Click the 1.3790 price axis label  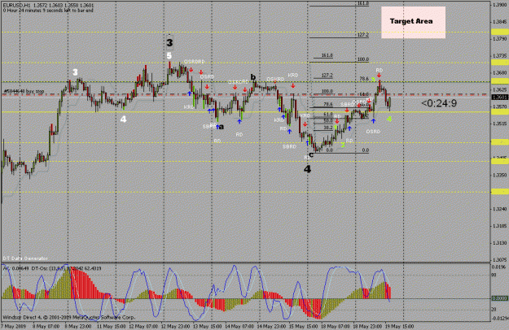(499, 39)
